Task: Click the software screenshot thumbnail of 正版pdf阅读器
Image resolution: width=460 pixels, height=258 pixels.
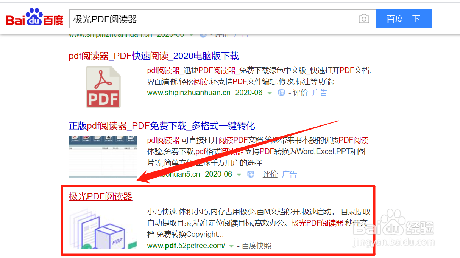Action: pos(103,157)
